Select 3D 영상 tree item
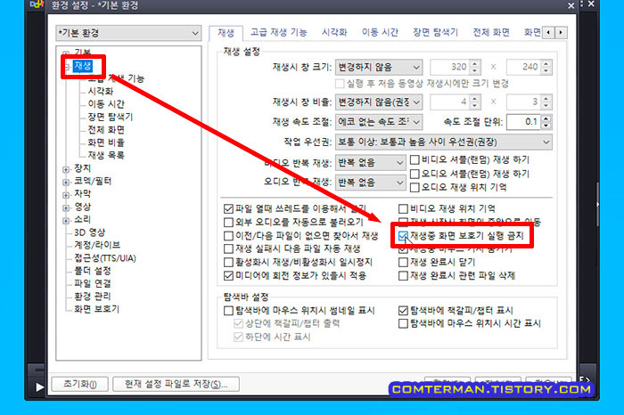The height and width of the screenshot is (415, 624). click(x=89, y=232)
